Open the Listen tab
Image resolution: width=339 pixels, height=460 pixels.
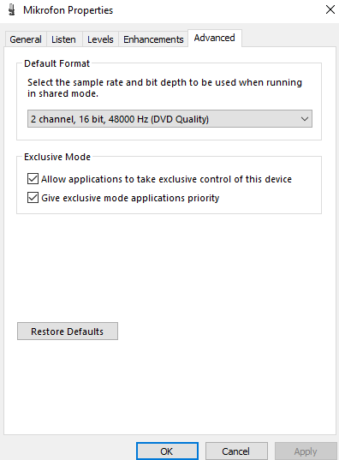tap(63, 39)
